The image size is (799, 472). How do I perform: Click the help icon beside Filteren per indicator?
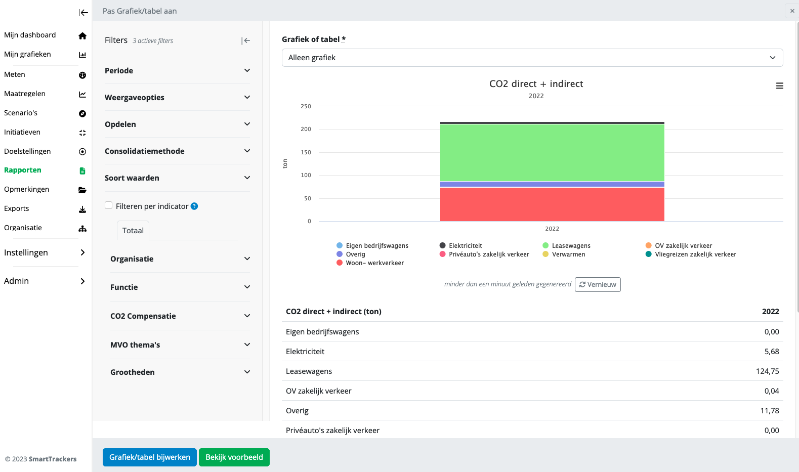click(x=194, y=206)
